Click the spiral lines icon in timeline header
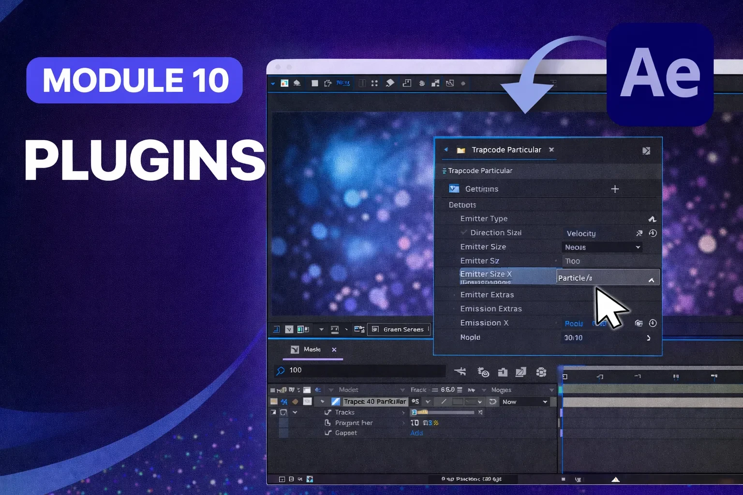This screenshot has width=743, height=495. pyautogui.click(x=483, y=372)
